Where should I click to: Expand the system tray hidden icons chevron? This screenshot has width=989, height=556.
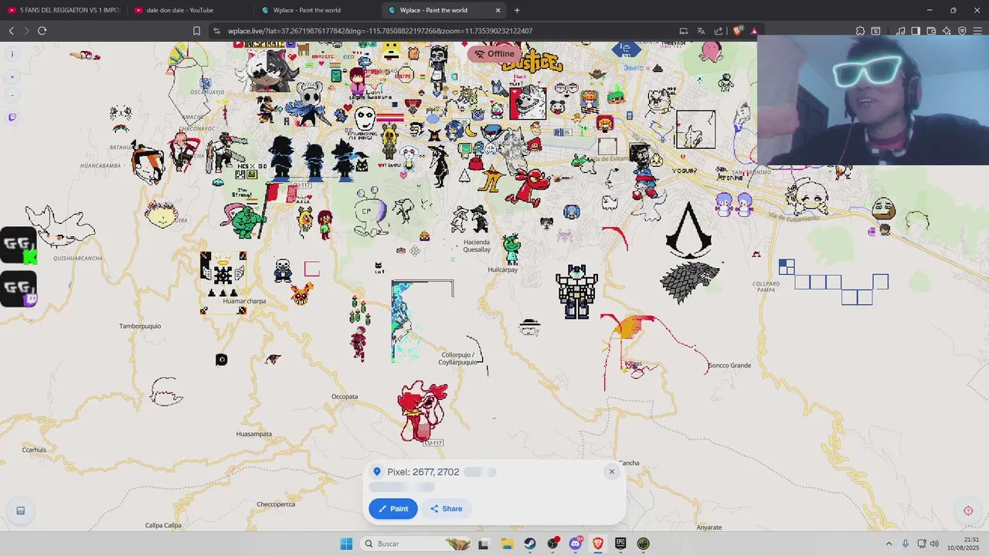(x=889, y=544)
